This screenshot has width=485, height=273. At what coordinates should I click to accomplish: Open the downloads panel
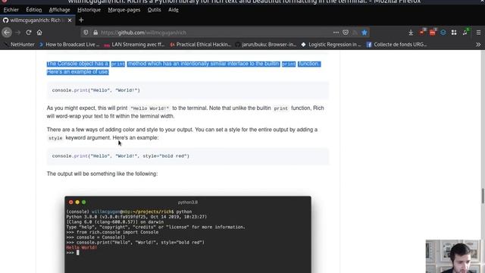(411, 33)
